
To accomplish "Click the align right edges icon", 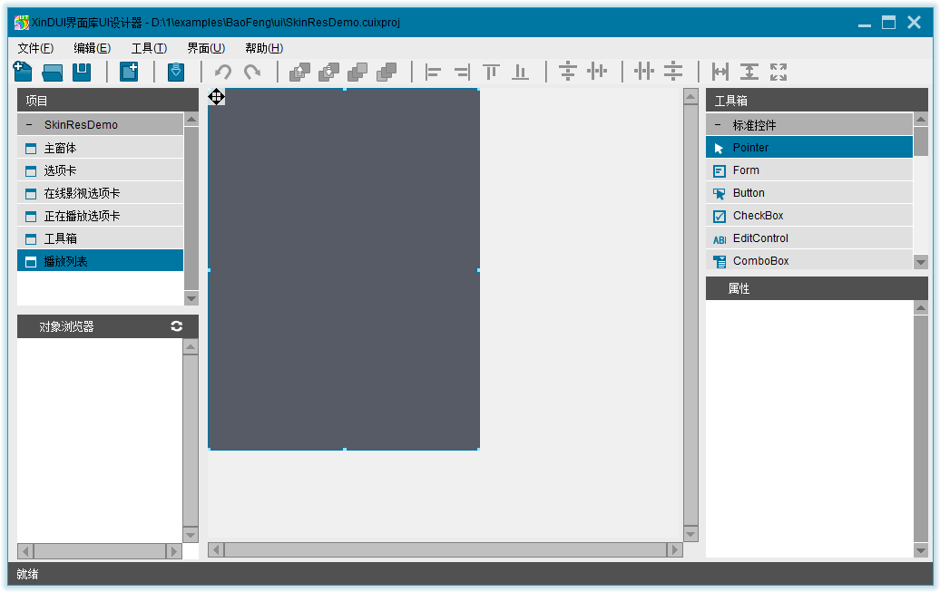I will [x=462, y=73].
